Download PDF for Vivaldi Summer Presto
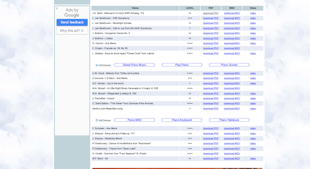The height and width of the screenshot is (169, 310). (211, 154)
